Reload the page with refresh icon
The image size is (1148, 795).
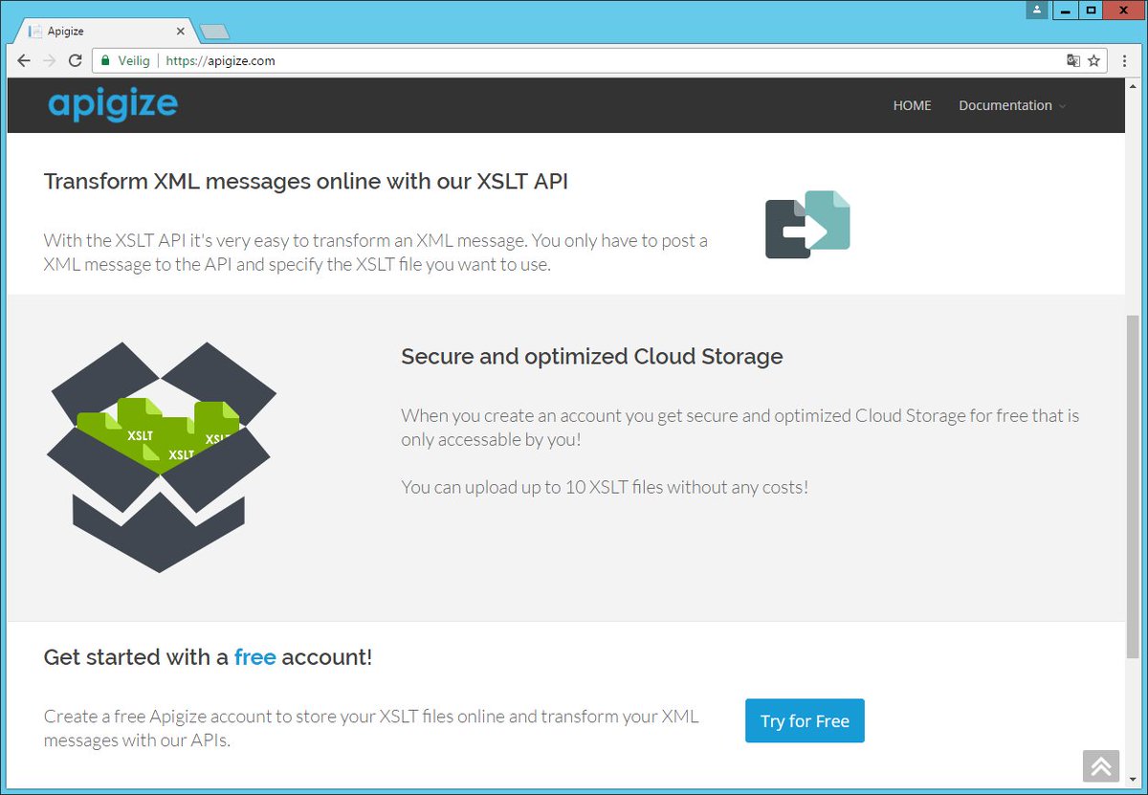(76, 60)
